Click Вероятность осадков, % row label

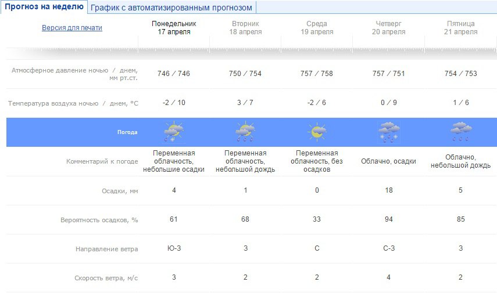point(99,220)
